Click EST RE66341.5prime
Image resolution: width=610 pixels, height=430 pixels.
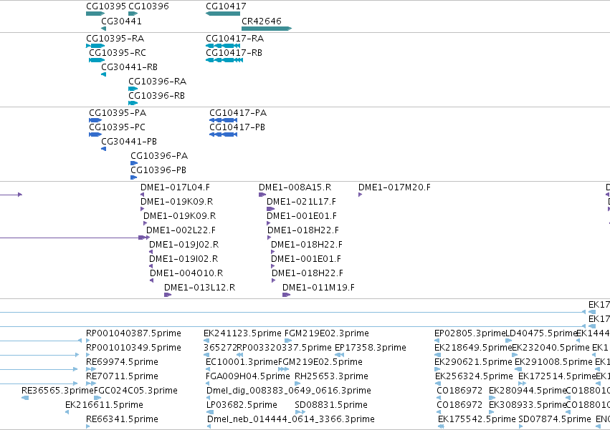pos(88,426)
